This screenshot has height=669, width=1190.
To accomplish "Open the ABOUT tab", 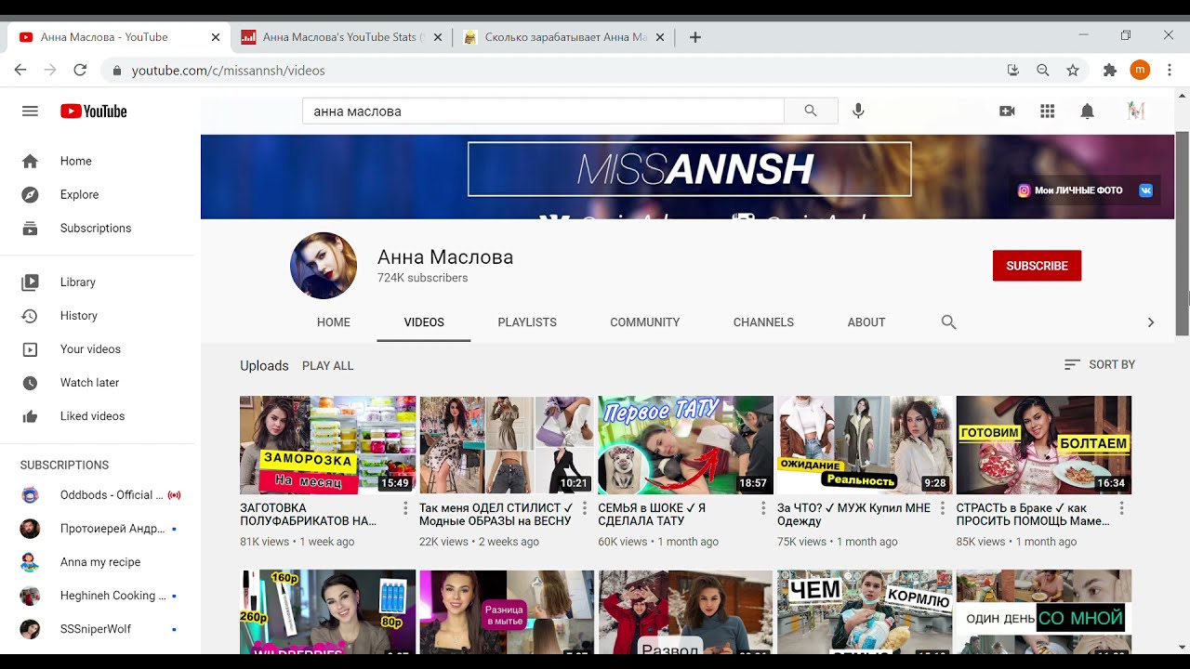I will click(866, 322).
